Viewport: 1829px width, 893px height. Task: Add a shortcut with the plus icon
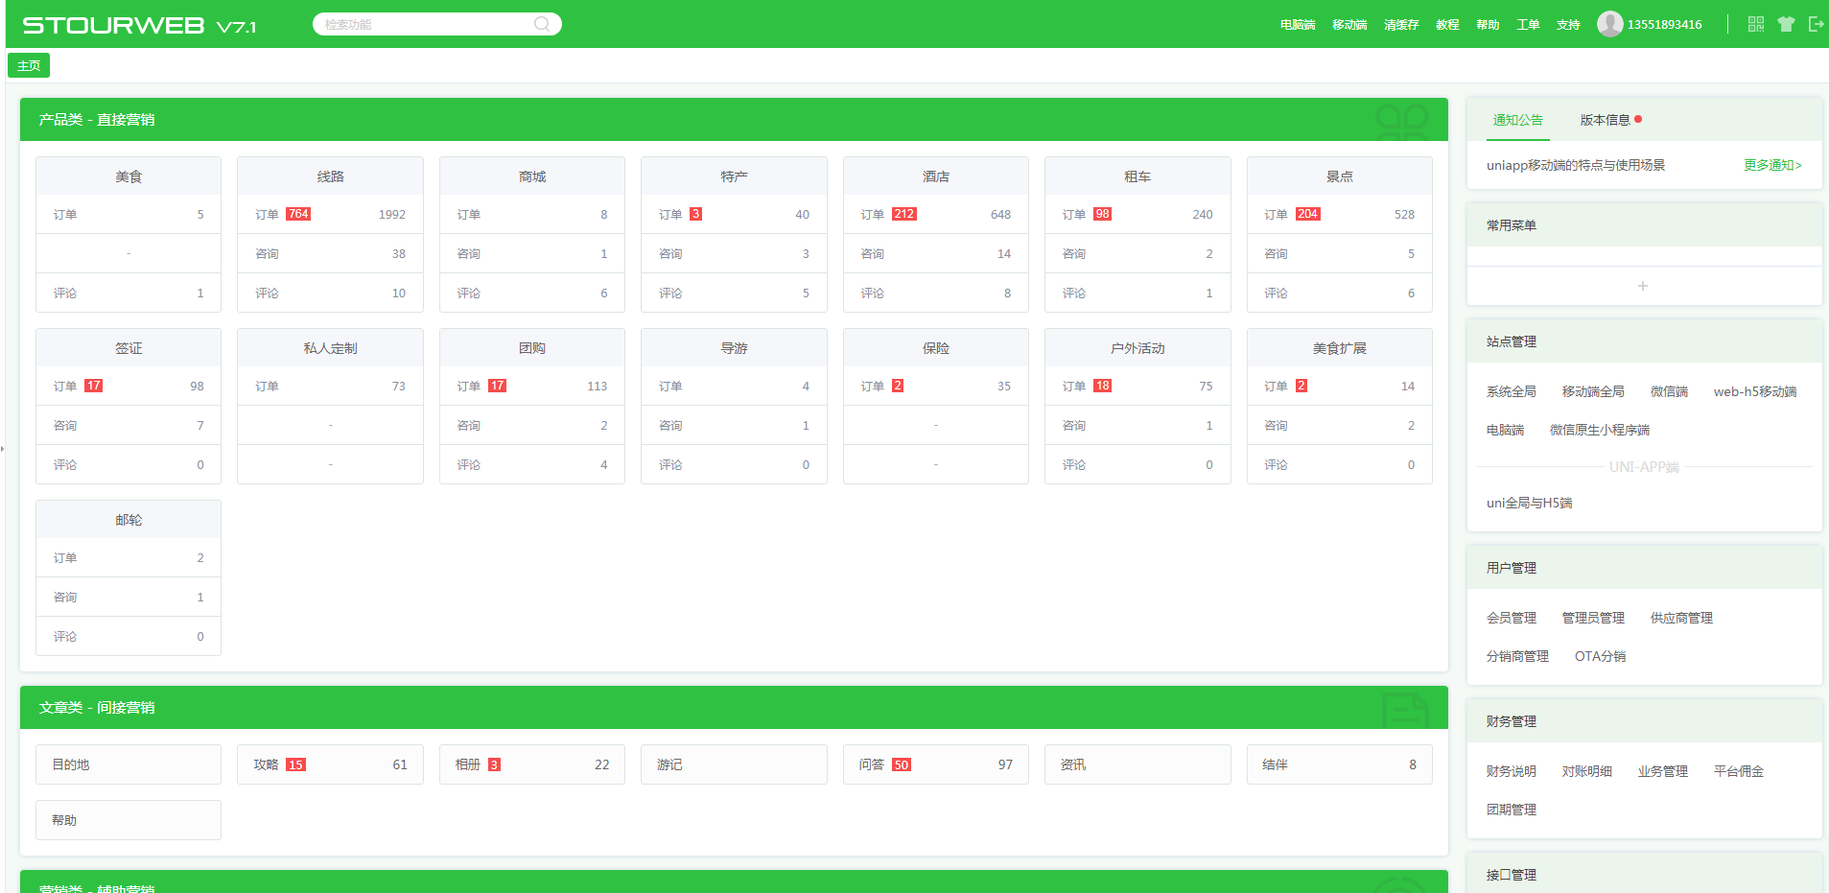tap(1642, 286)
